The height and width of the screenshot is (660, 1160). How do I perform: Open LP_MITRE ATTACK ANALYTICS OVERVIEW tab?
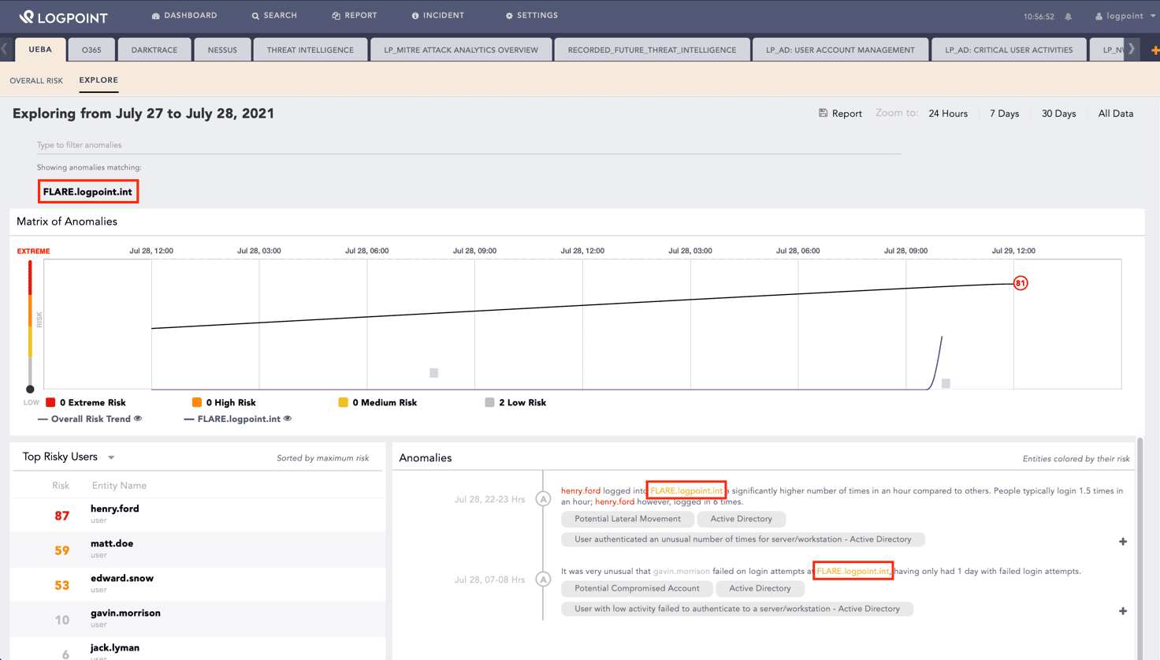[461, 50]
